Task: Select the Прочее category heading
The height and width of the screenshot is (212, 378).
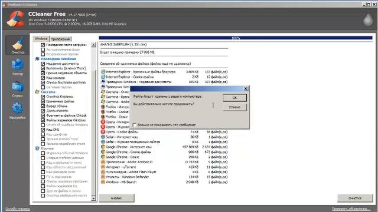Action: (47, 148)
